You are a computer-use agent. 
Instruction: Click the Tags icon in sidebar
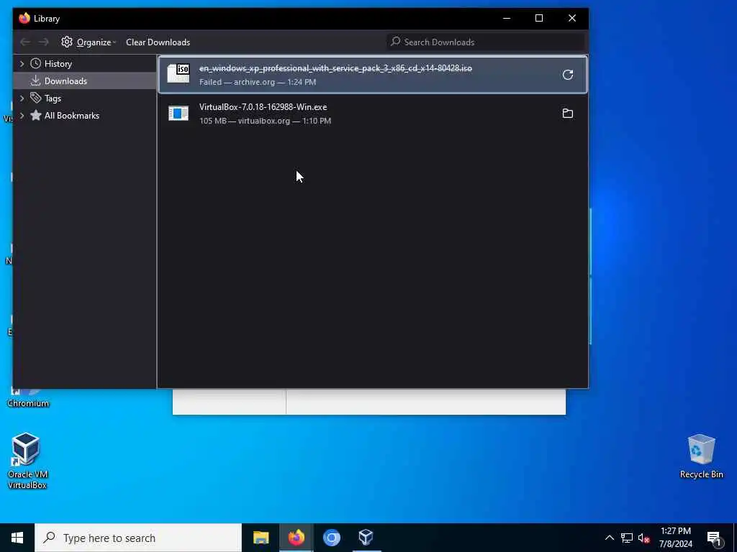(36, 98)
